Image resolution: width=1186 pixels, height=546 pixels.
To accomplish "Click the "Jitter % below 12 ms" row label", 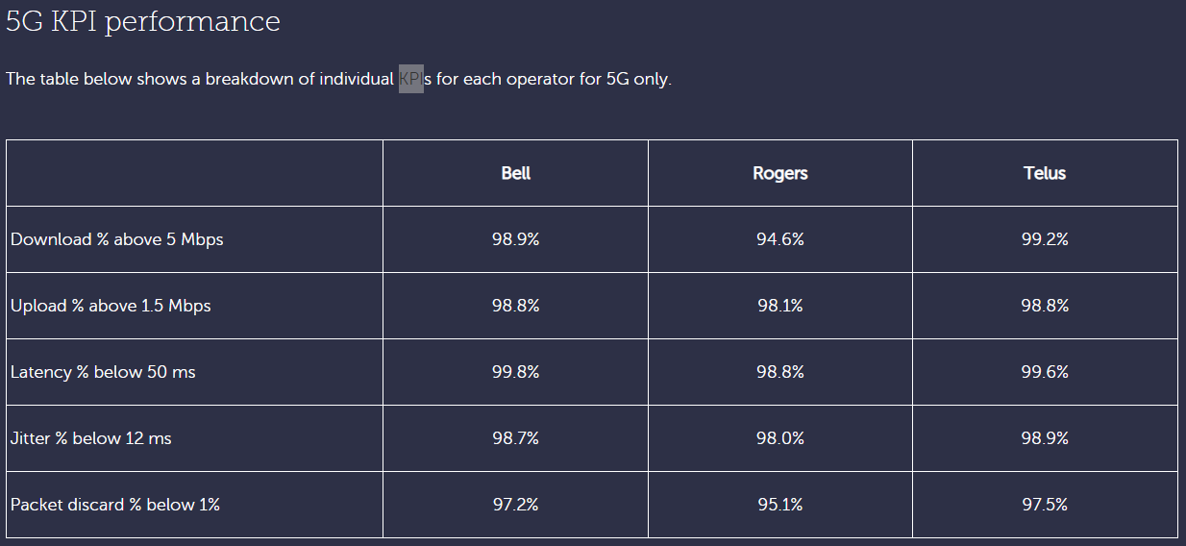I will (90, 438).
